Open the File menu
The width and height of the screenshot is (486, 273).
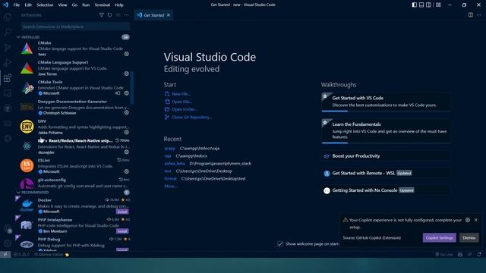point(17,5)
